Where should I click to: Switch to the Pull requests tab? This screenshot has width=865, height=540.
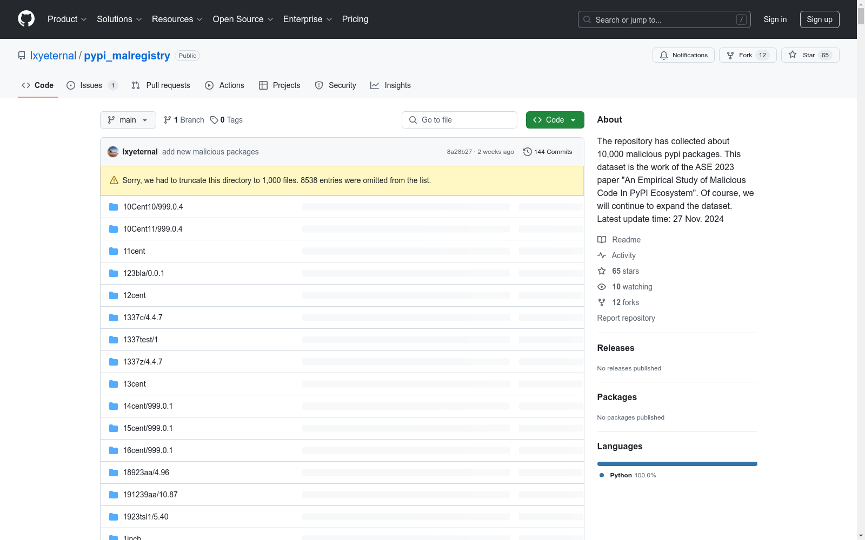[x=161, y=85]
